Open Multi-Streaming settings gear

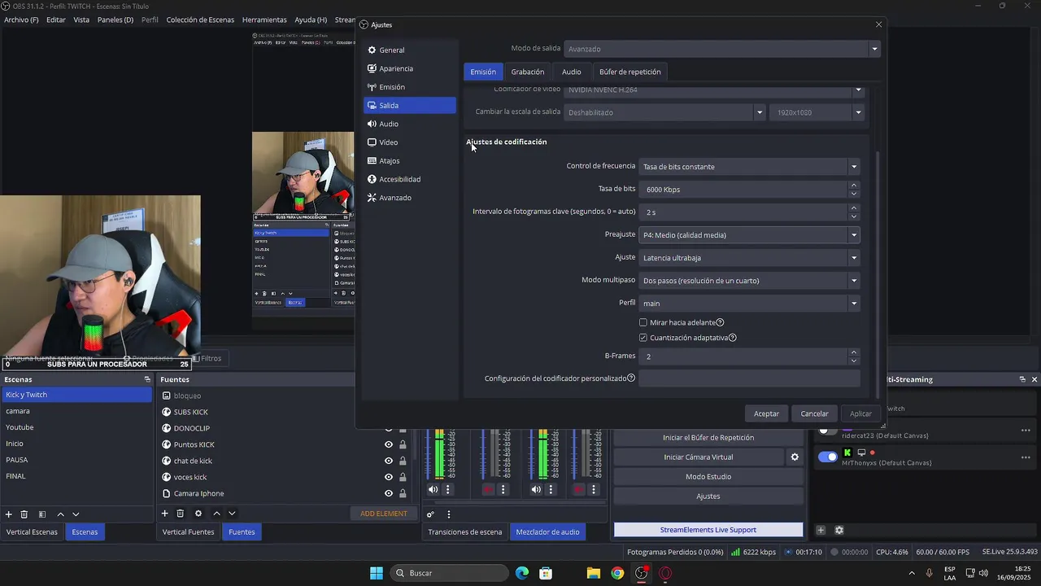(x=839, y=530)
